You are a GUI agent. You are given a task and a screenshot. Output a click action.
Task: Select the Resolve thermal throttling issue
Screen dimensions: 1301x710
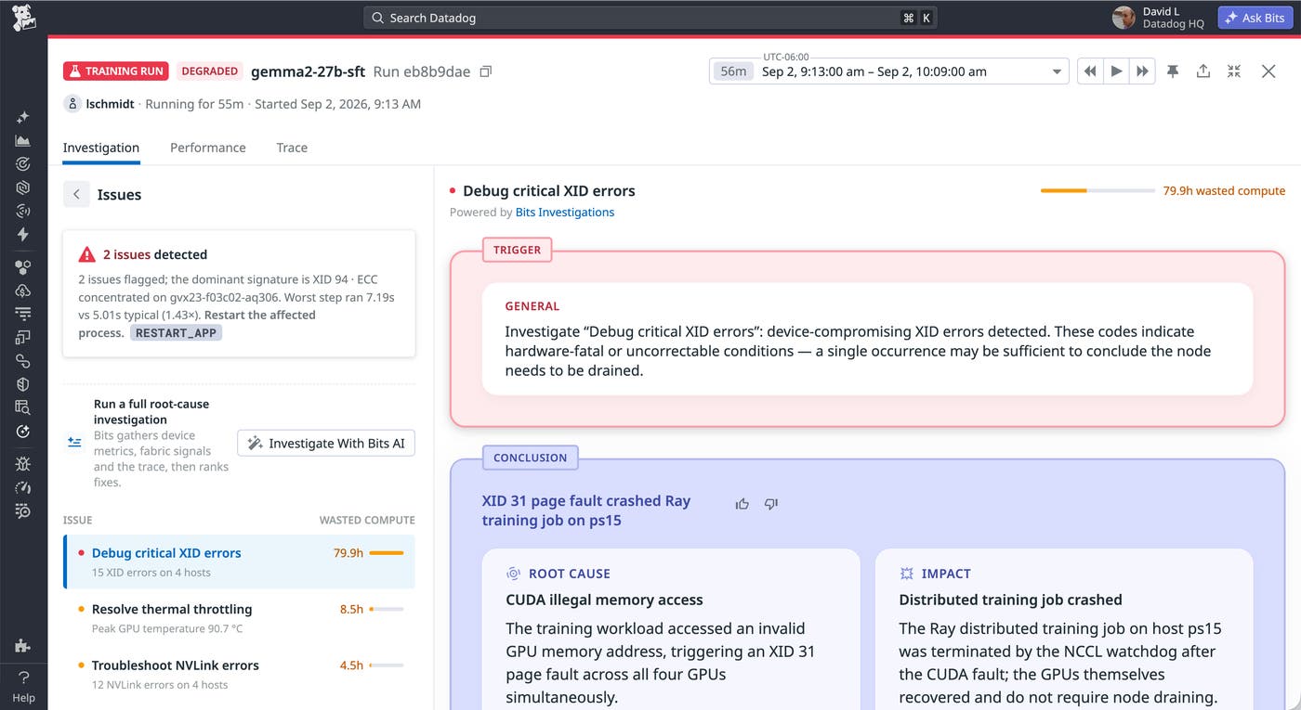coord(240,617)
